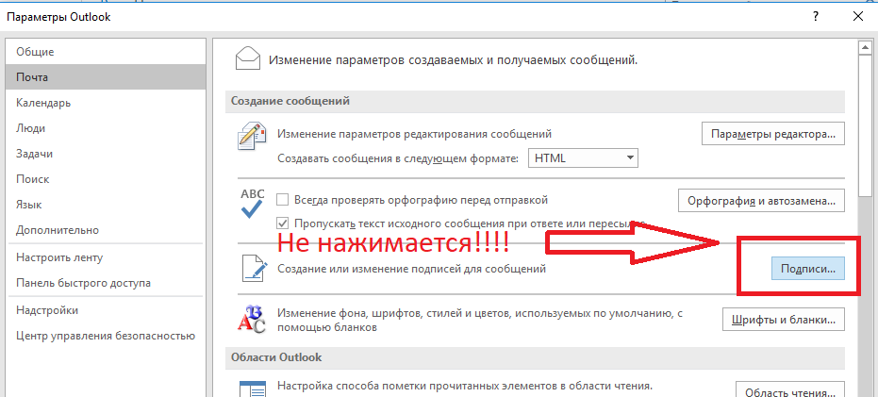Screen dimensions: 878x397
Task: Switch to the Поиск category
Action: point(105,179)
